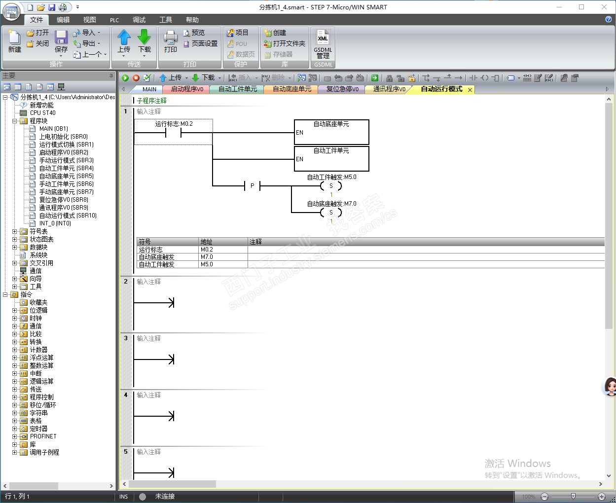Image resolution: width=616 pixels, height=503 pixels.
Task: Switch to the 启动程序V0 tab
Action: [x=187, y=89]
